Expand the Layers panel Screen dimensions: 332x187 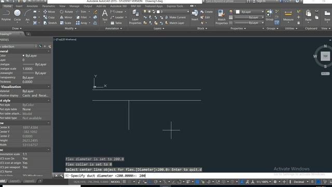(159, 29)
